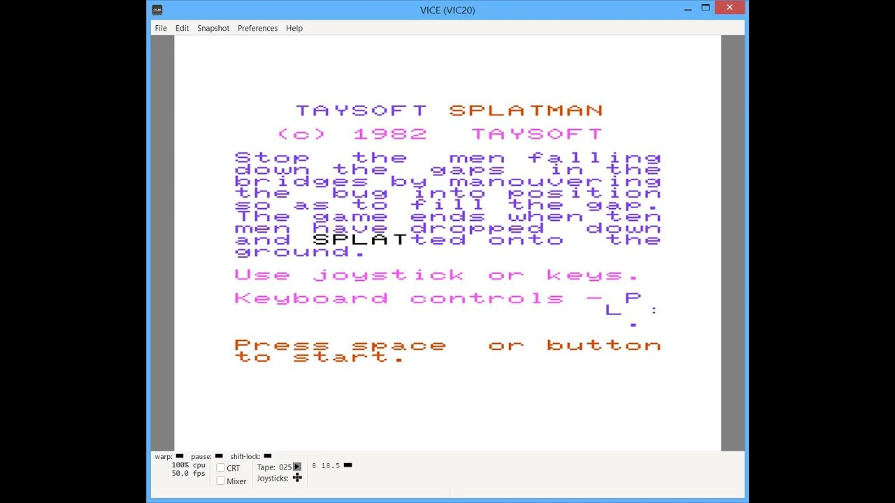Click the TAYSOFT SPLATMAN game title
895x503 pixels.
450,110
